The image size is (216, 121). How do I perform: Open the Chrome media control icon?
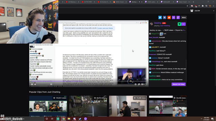tap(206, 6)
